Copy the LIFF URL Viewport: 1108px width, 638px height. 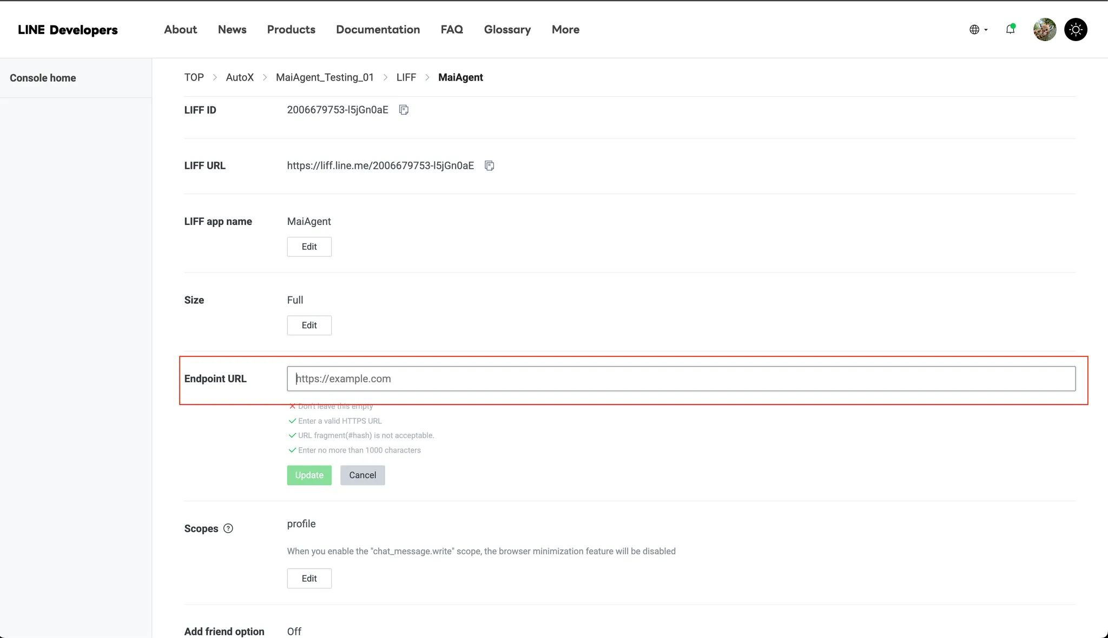[489, 165]
